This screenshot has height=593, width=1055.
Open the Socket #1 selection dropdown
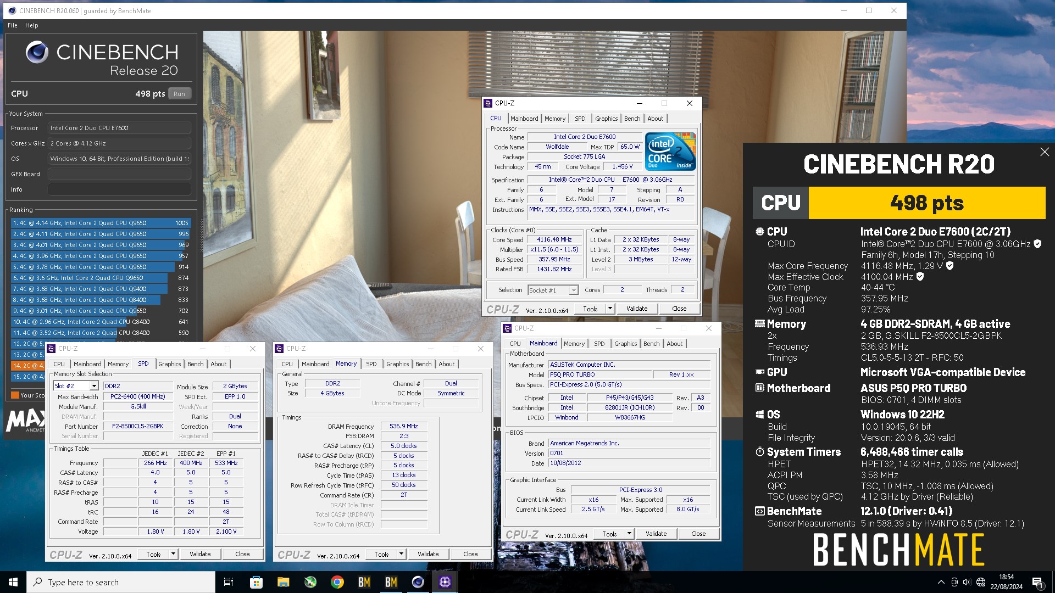553,290
